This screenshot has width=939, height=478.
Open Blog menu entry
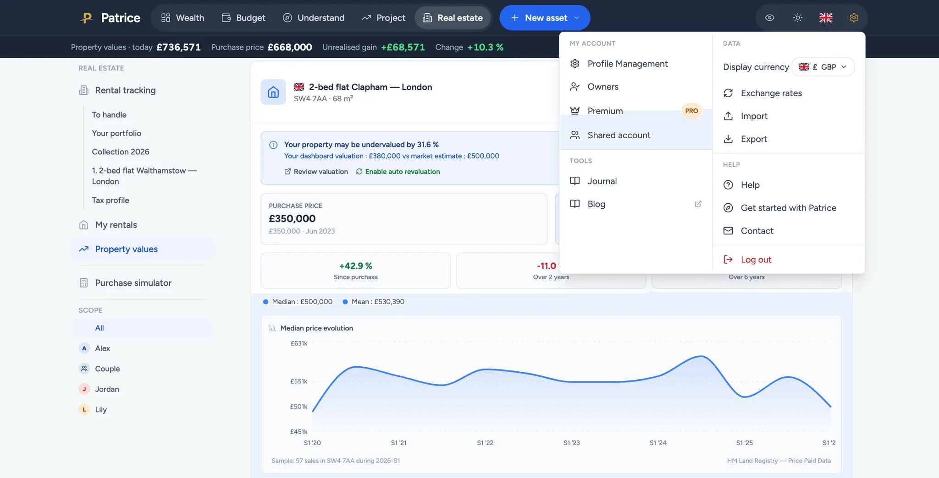click(x=635, y=204)
